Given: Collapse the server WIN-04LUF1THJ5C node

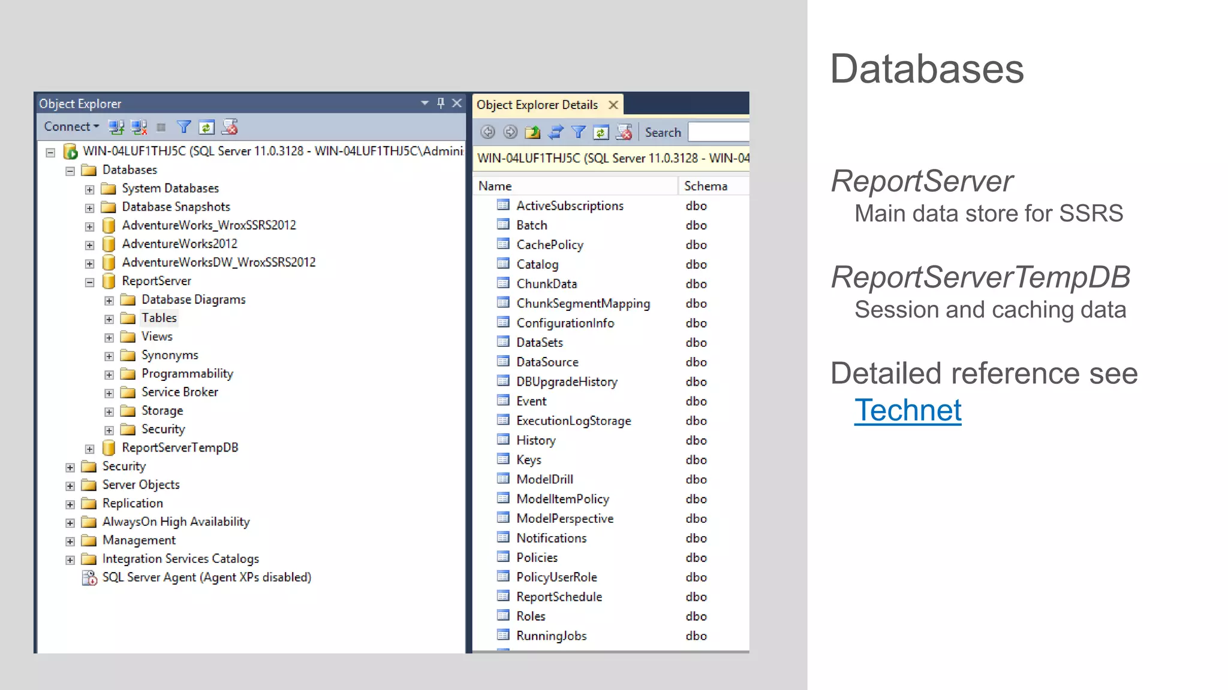Looking at the screenshot, I should click(x=50, y=152).
